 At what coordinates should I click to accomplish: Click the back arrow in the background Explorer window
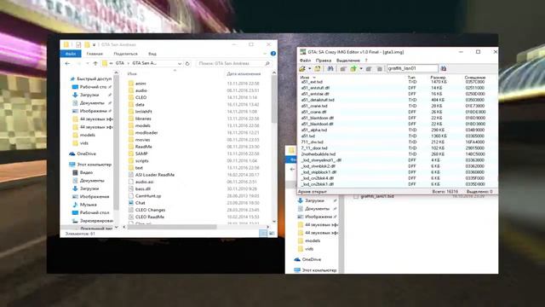pyautogui.click(x=292, y=169)
